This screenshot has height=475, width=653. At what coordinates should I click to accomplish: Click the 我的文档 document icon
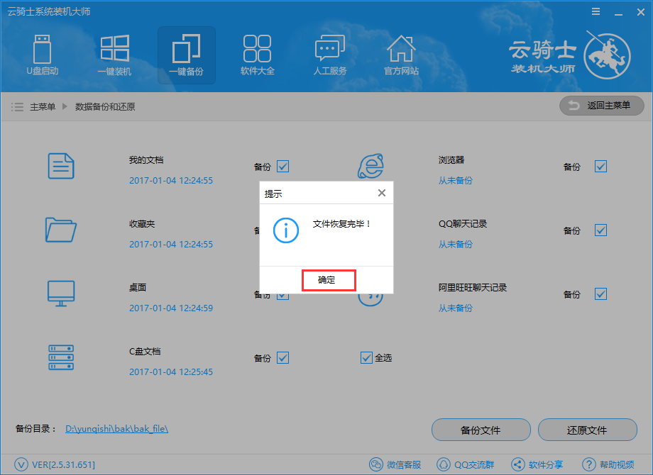(x=61, y=166)
